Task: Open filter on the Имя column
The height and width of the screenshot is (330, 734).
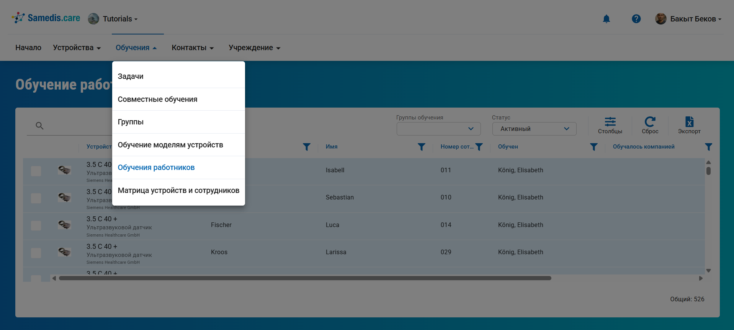Action: 421,147
